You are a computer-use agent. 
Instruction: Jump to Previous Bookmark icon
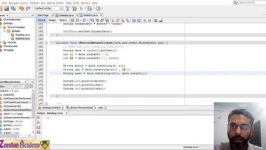tap(118, 20)
